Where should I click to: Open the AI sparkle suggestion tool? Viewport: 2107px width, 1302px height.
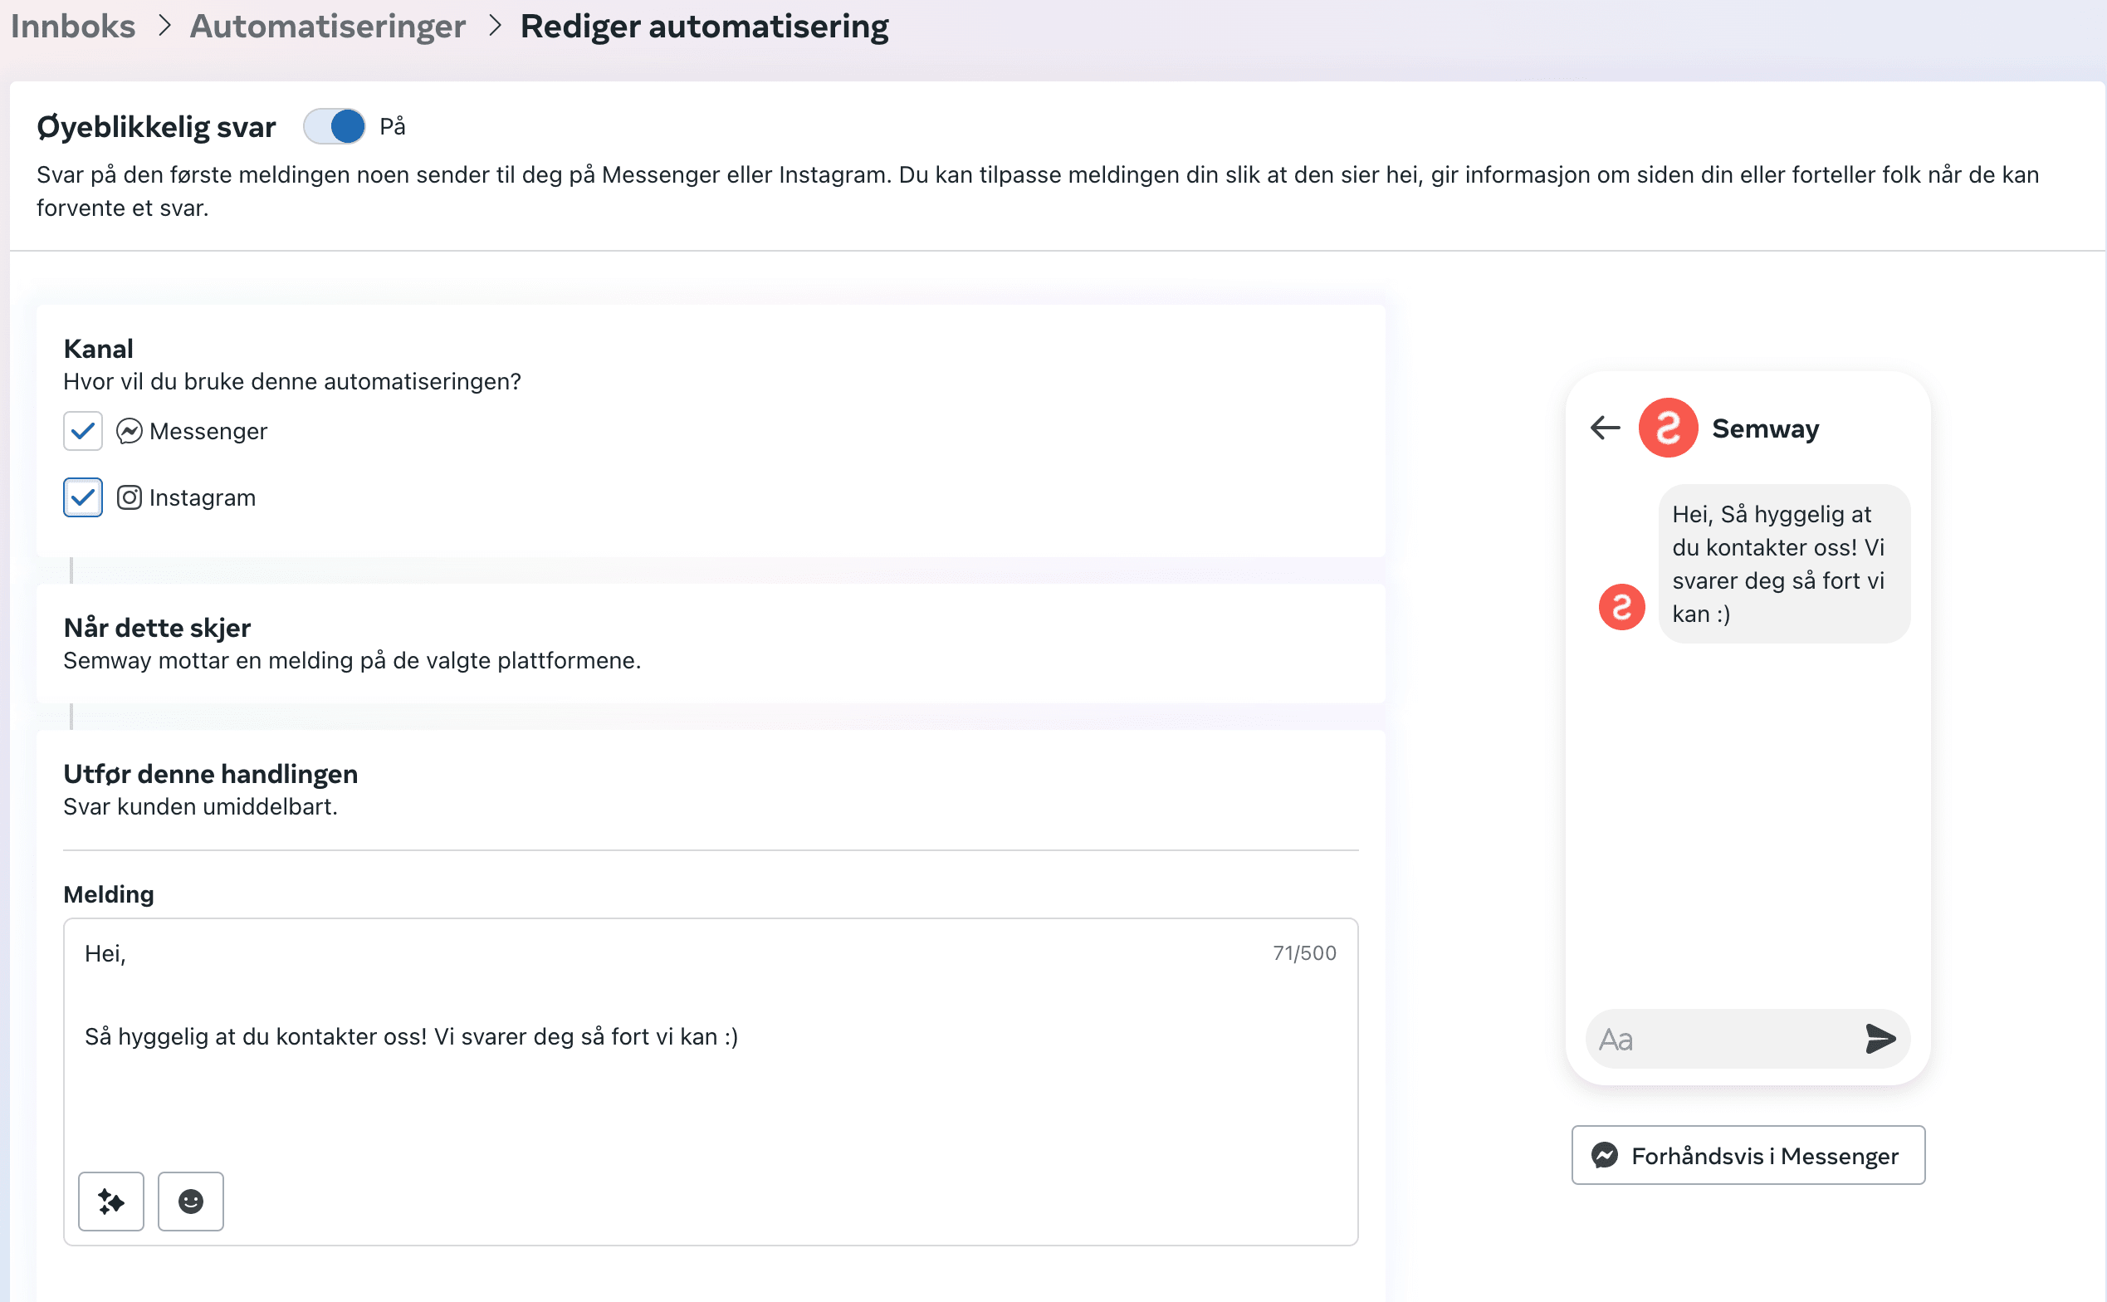click(110, 1202)
